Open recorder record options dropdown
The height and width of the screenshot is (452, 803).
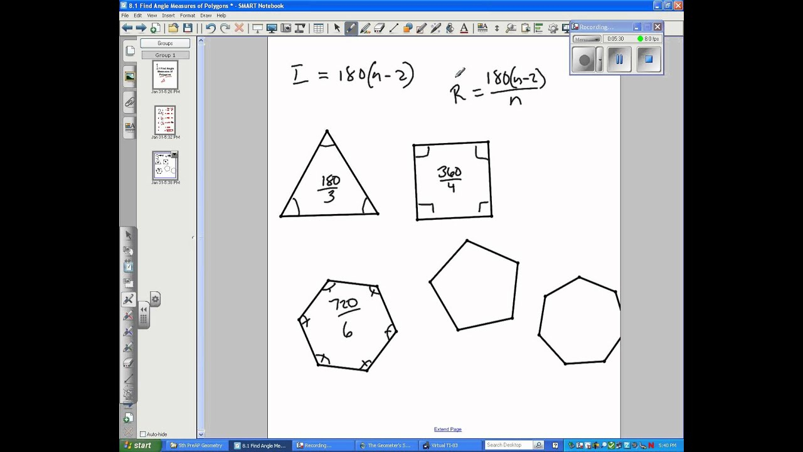600,60
